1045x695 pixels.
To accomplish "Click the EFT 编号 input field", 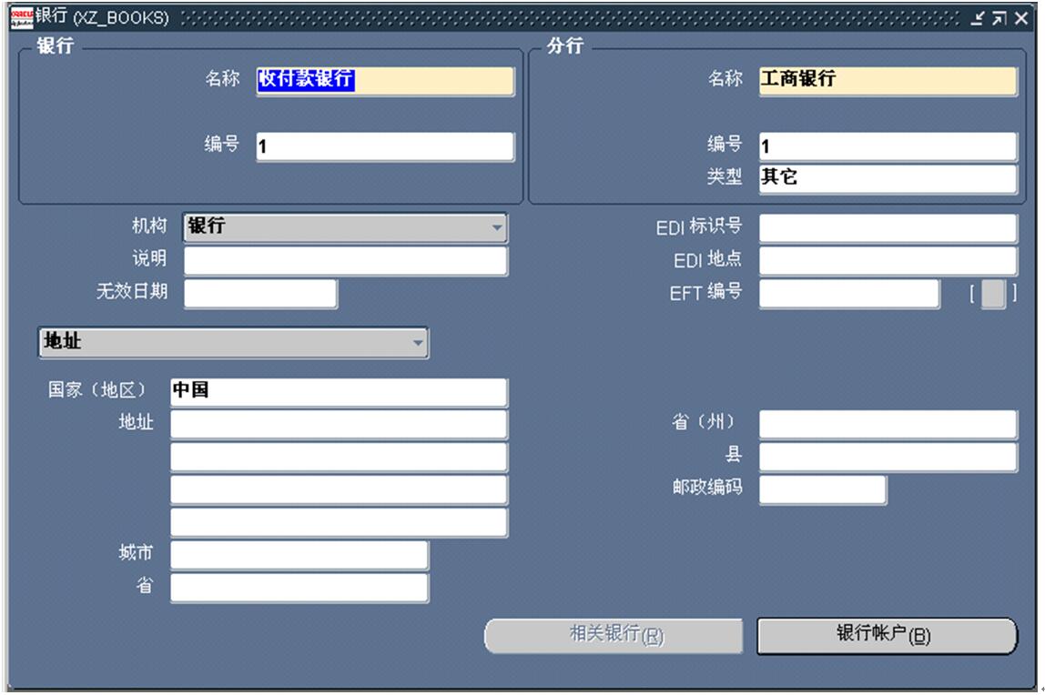I will click(848, 294).
